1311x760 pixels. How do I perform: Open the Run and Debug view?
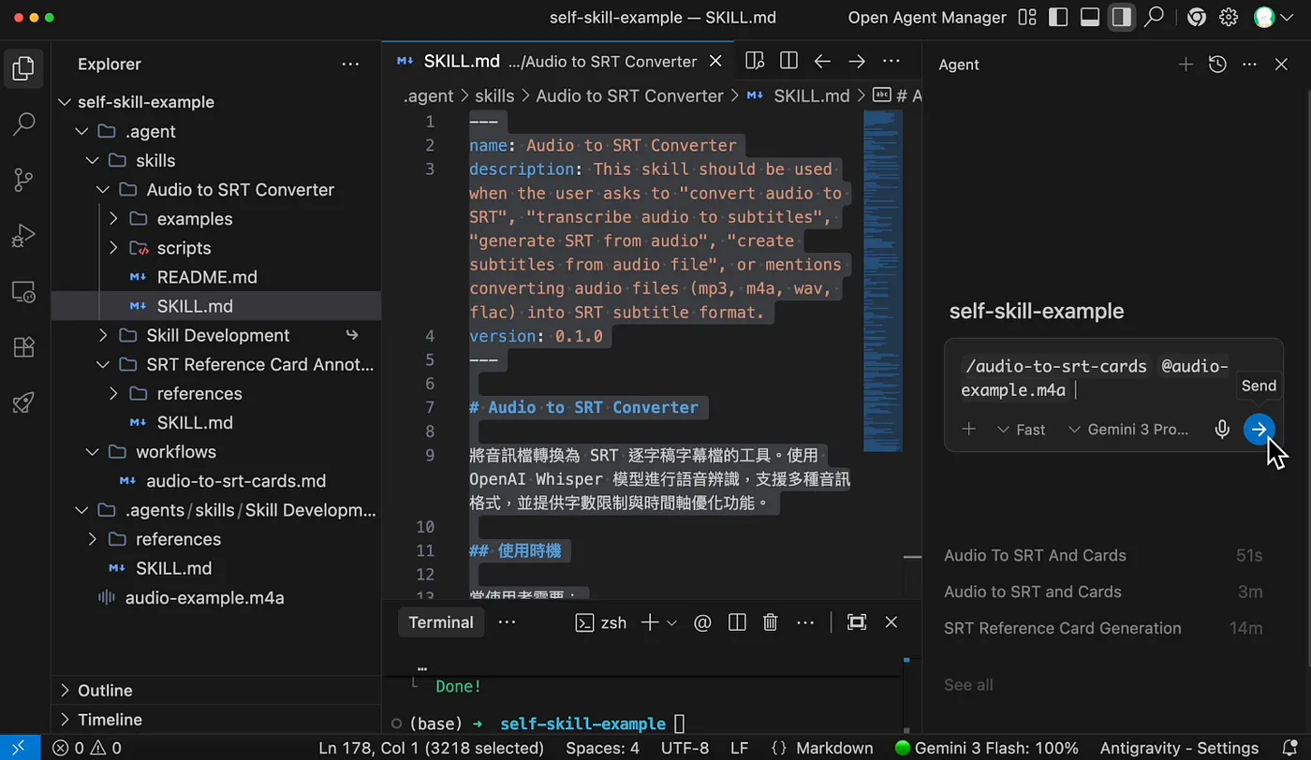[x=24, y=236]
